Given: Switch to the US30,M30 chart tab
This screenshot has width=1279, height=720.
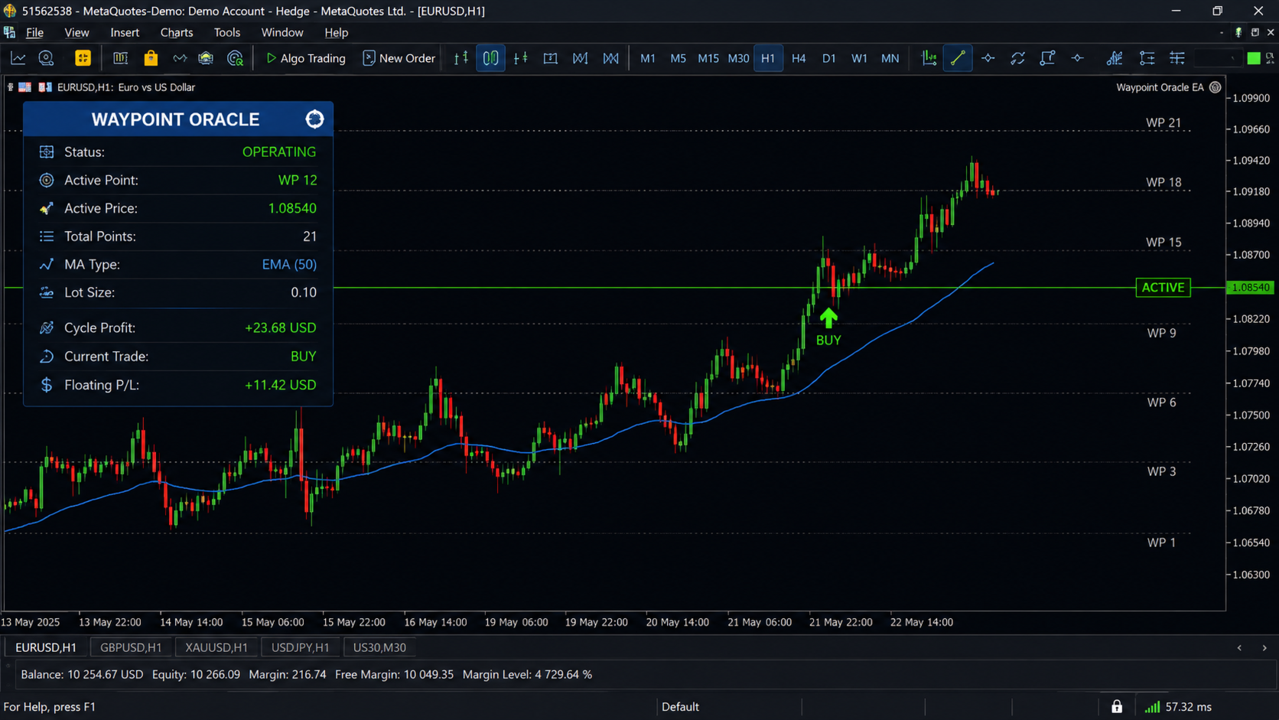Looking at the screenshot, I should (x=379, y=647).
